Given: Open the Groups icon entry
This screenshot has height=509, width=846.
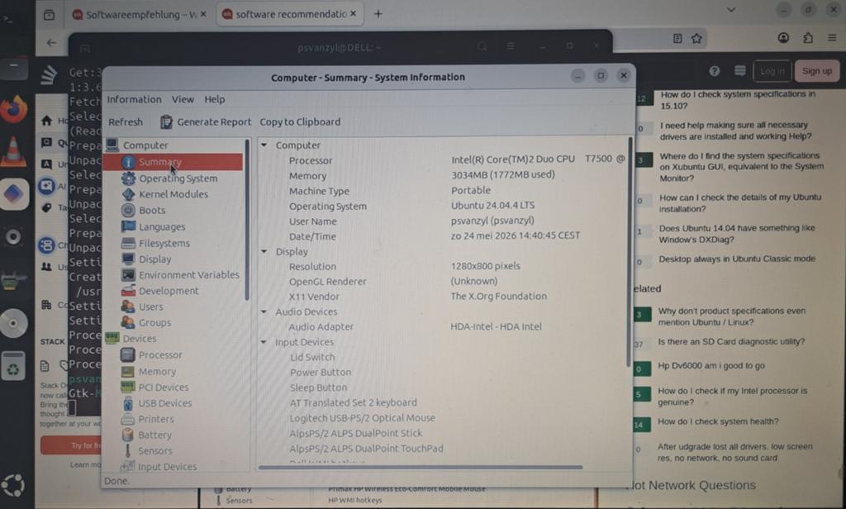Looking at the screenshot, I should (x=128, y=322).
